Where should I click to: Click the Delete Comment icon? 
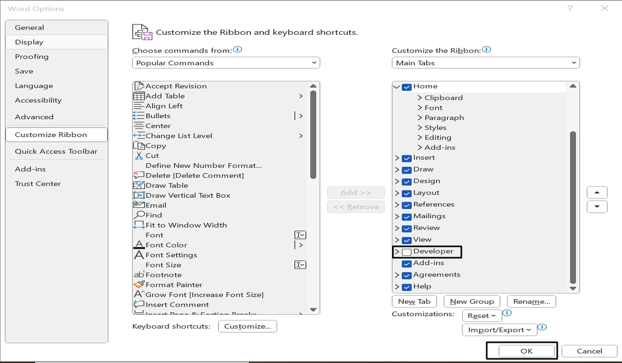[x=139, y=175]
